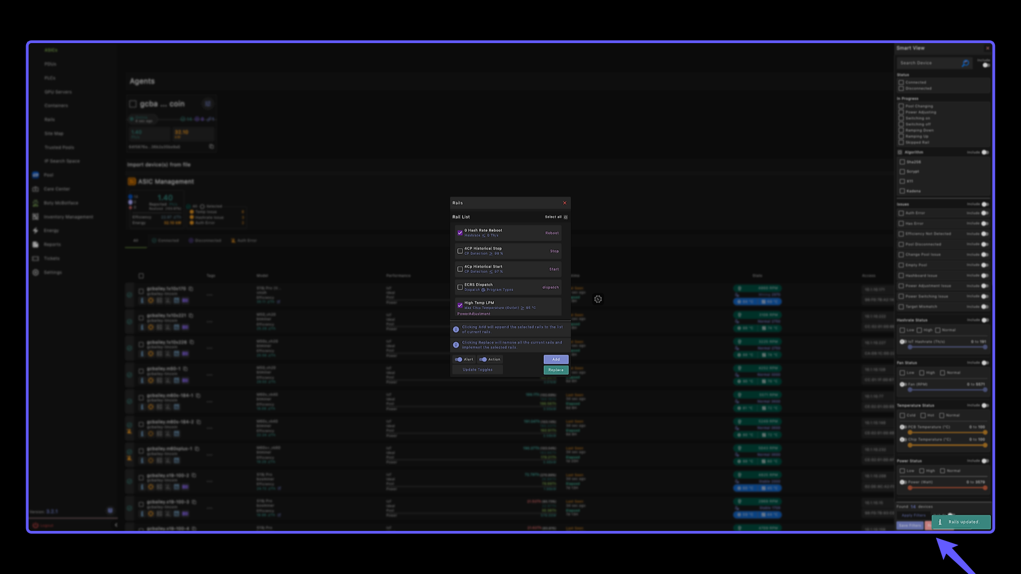
Task: Check the Pool Changing filter
Action: [x=901, y=106]
